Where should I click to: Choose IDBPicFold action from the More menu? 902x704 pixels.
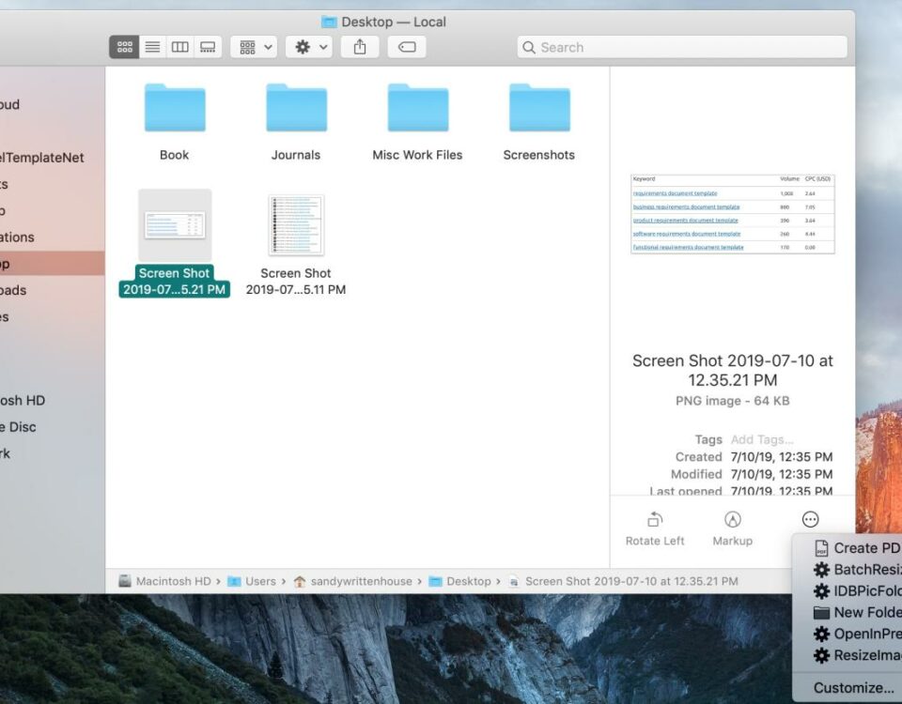(x=857, y=591)
